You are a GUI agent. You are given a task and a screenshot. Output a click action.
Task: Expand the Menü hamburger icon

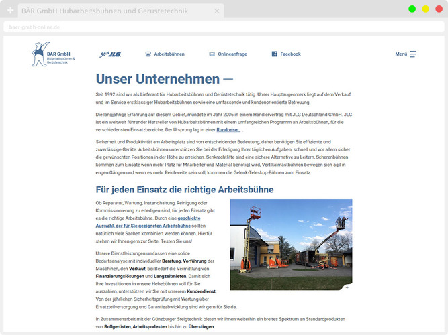click(413, 54)
